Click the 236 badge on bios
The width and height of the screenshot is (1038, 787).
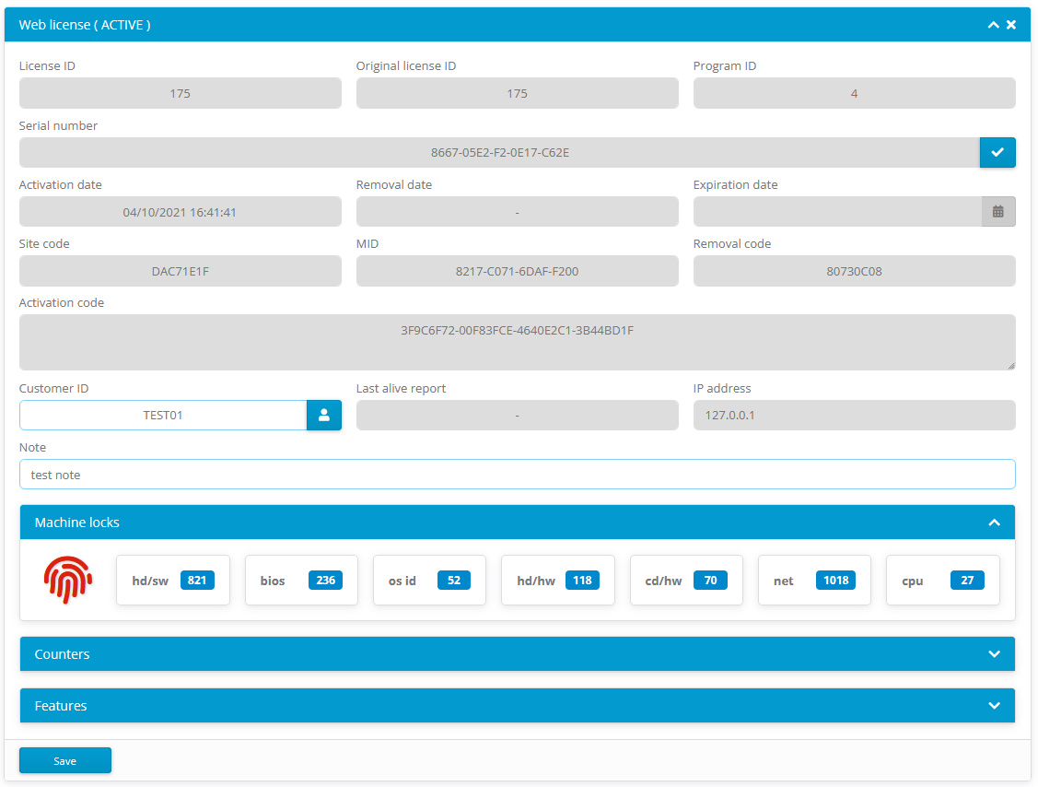tap(326, 581)
